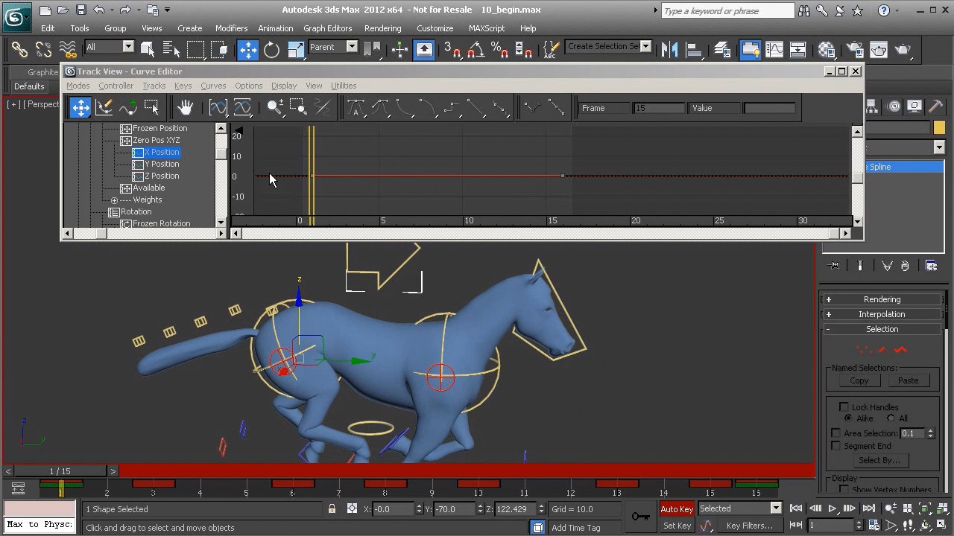Expand the Rendering rollout
This screenshot has height=536, width=954.
(x=882, y=299)
